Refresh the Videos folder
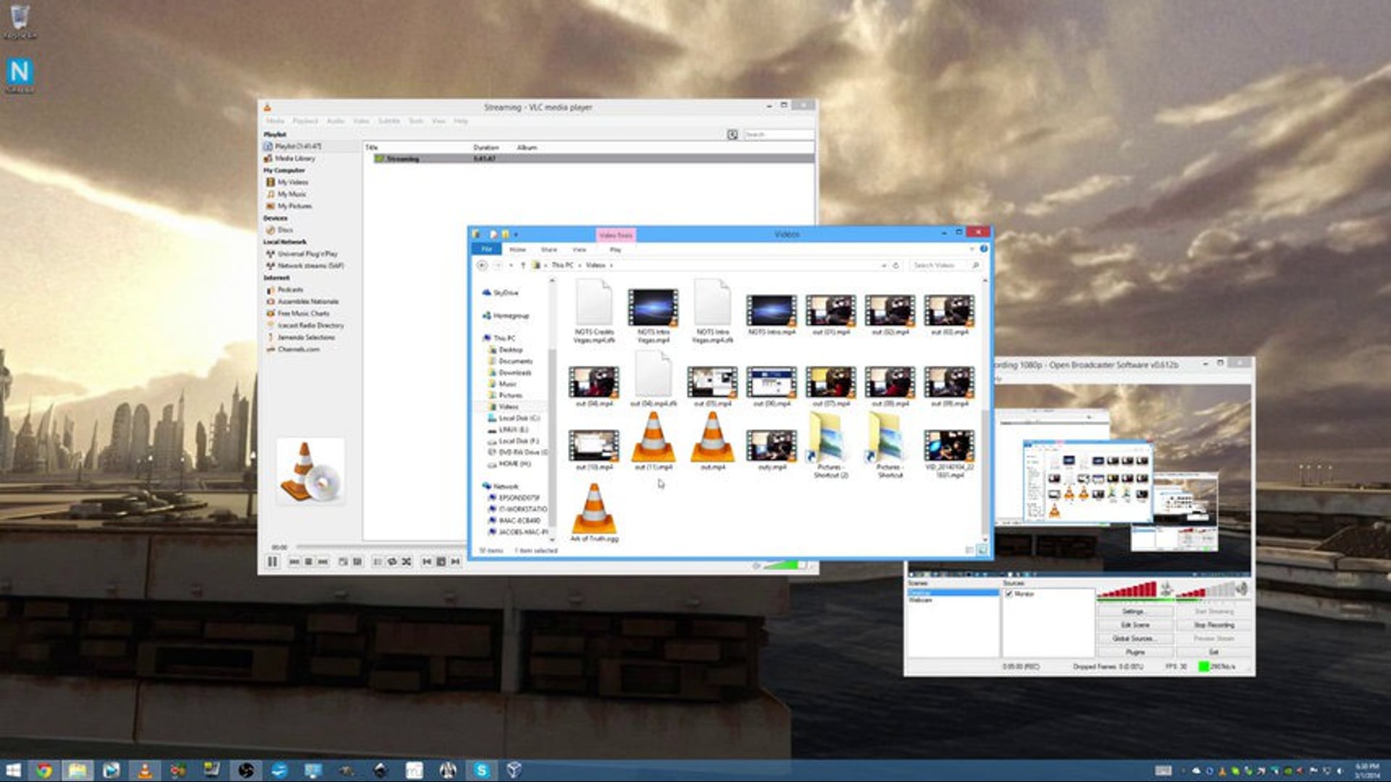This screenshot has width=1391, height=782. point(896,266)
